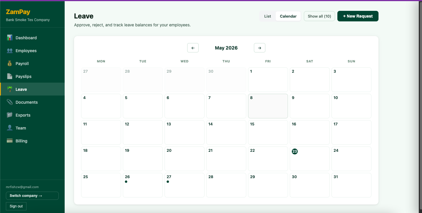Click the FRI column header
This screenshot has height=213, width=422.
pos(268,61)
